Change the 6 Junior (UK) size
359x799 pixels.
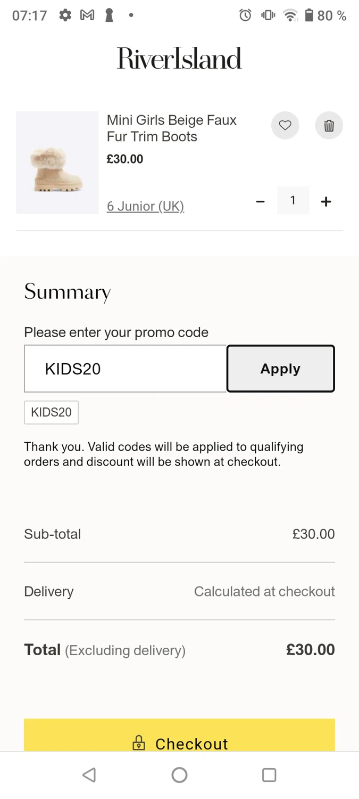[145, 206]
